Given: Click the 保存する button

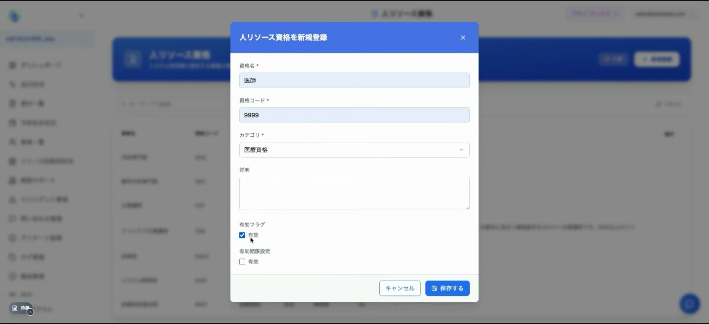Looking at the screenshot, I should pyautogui.click(x=448, y=288).
